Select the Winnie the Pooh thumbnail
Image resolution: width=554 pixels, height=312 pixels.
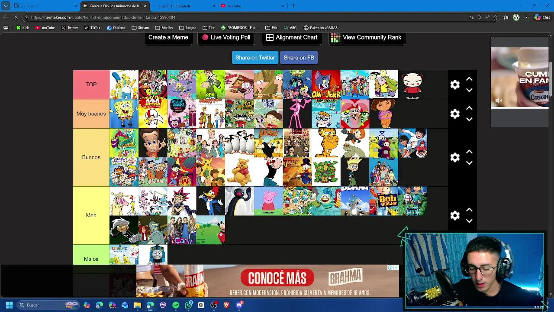239,172
